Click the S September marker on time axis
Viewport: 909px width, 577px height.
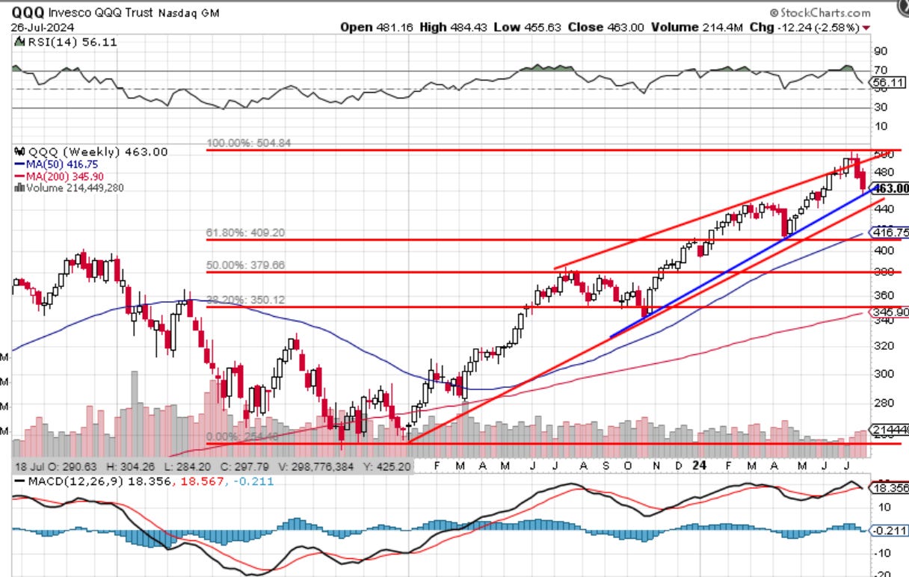pyautogui.click(x=606, y=464)
